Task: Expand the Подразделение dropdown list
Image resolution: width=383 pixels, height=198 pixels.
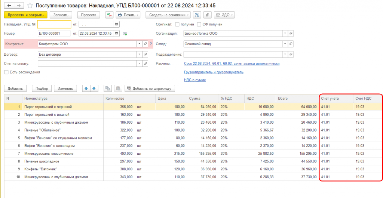Action: (285, 55)
